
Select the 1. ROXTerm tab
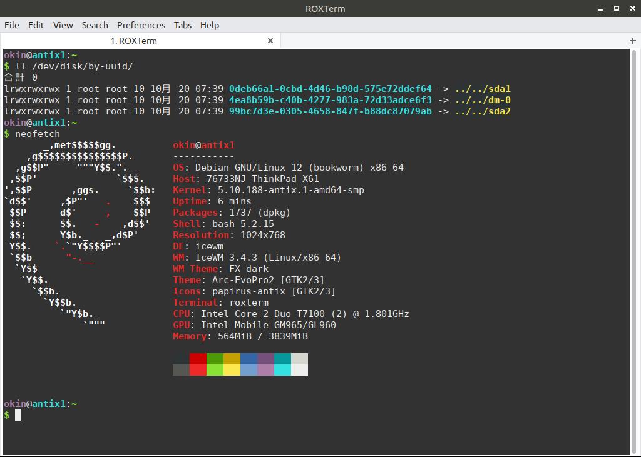click(x=134, y=41)
